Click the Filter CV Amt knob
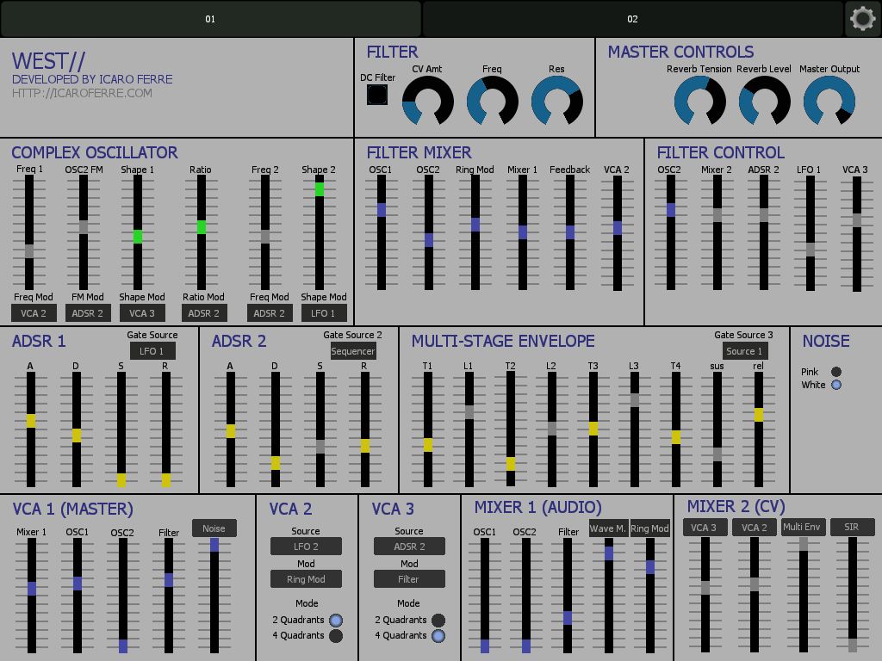 [x=427, y=101]
